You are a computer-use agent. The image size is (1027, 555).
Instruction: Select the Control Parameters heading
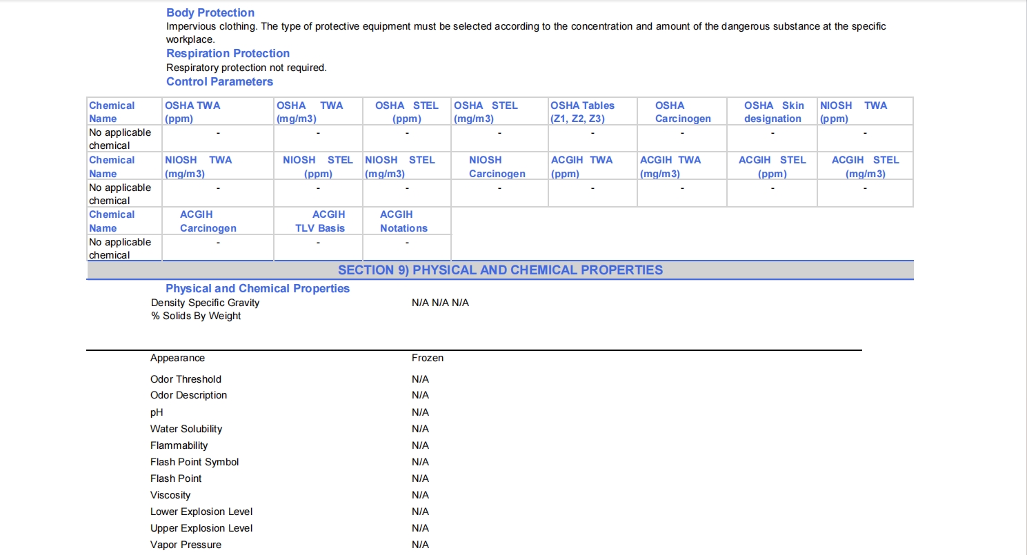219,81
